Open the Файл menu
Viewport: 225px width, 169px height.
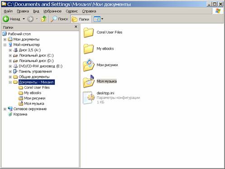coord(8,11)
